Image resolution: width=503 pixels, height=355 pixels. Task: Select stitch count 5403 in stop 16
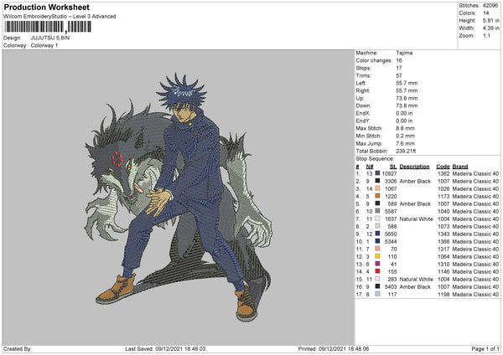point(391,286)
